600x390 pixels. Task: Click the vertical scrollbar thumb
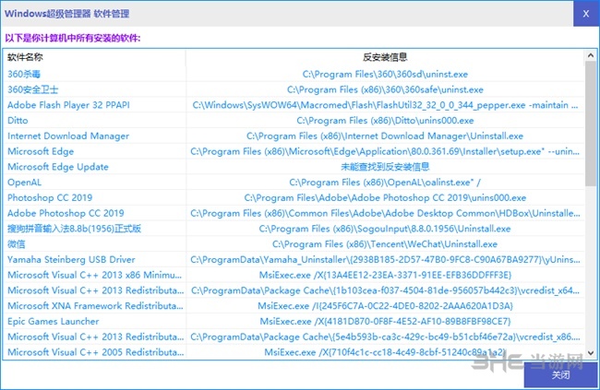pos(591,124)
